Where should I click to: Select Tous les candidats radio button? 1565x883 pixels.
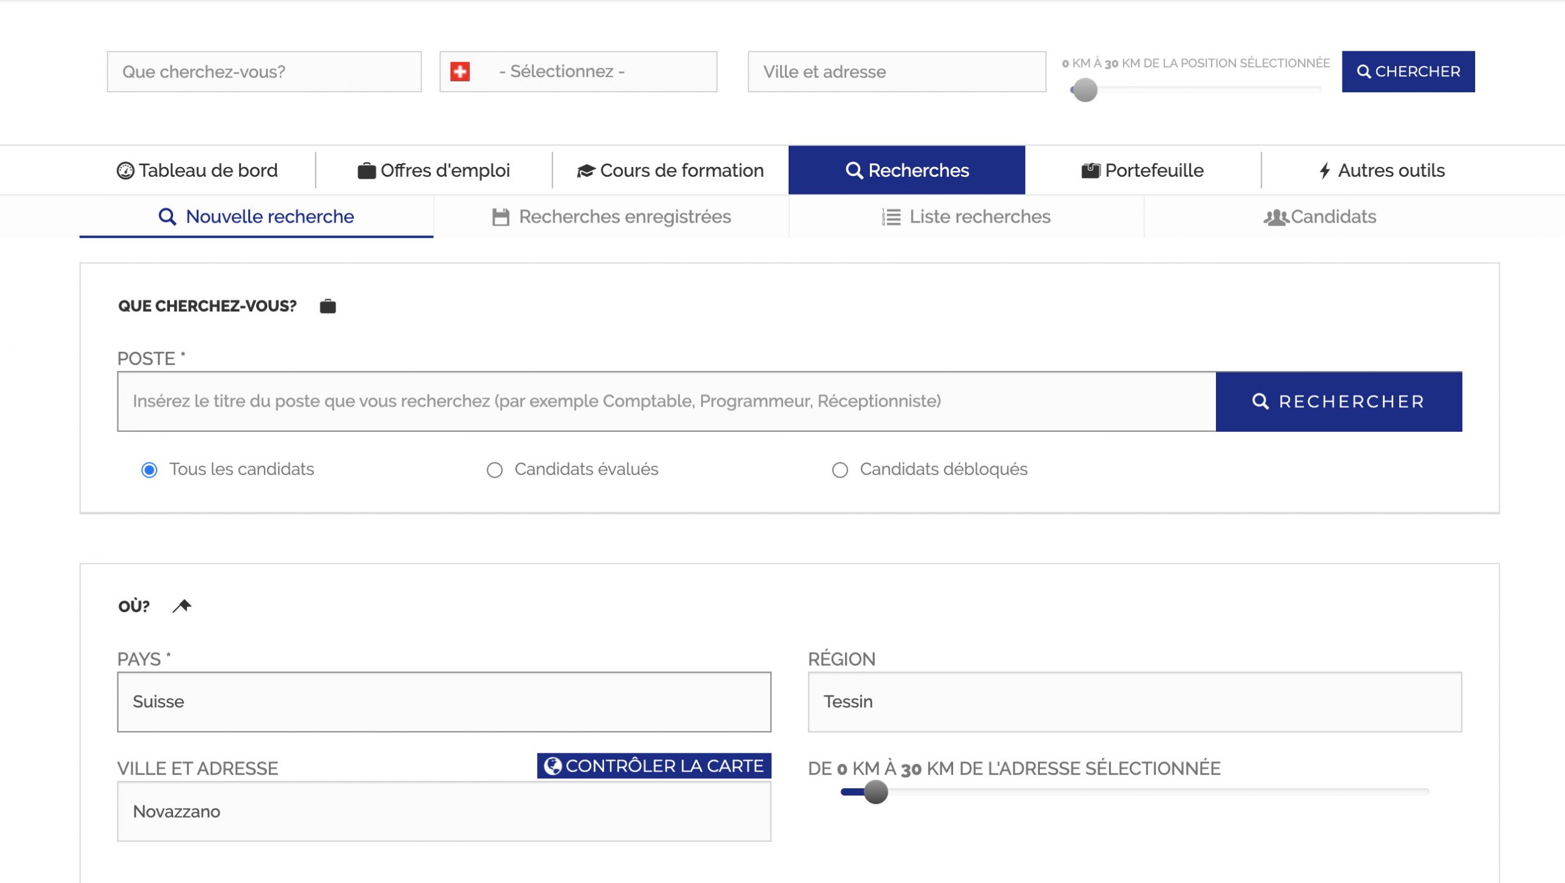click(149, 470)
